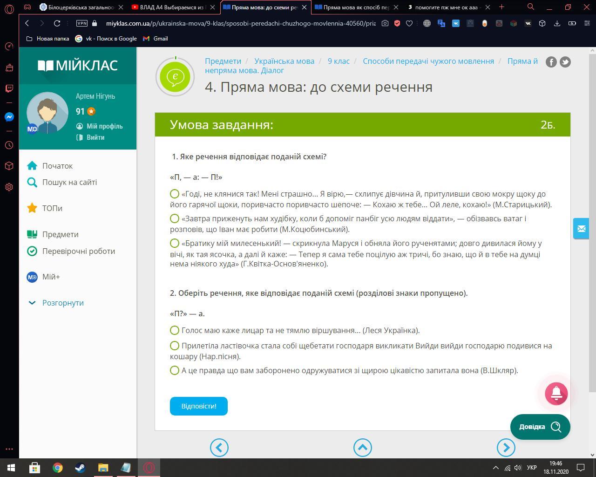Open Twitch panel in Opera sidebar
The height and width of the screenshot is (477, 596).
pos(9,88)
